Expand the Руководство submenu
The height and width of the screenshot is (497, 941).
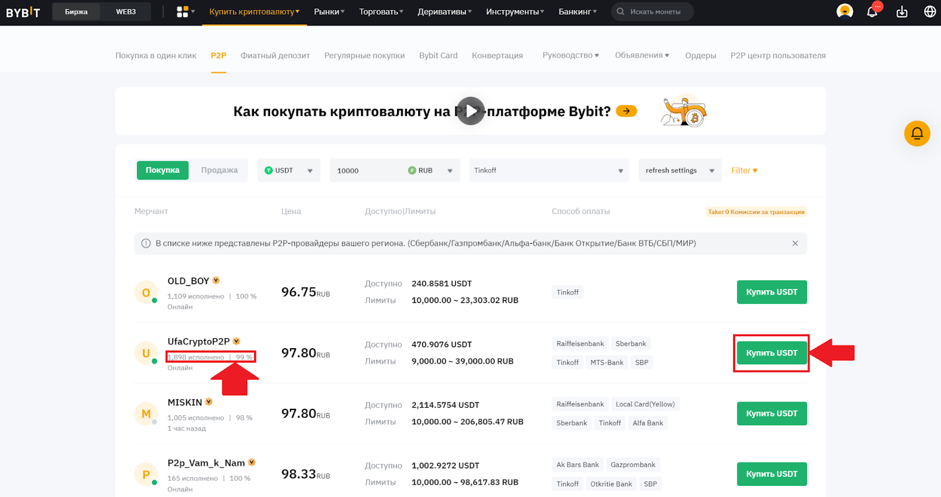click(570, 55)
